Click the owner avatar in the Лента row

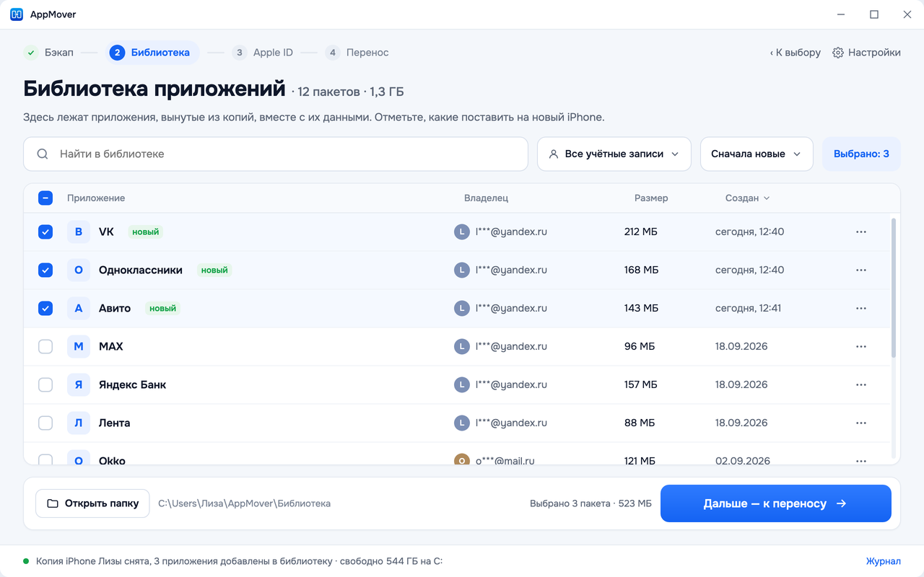[461, 423]
